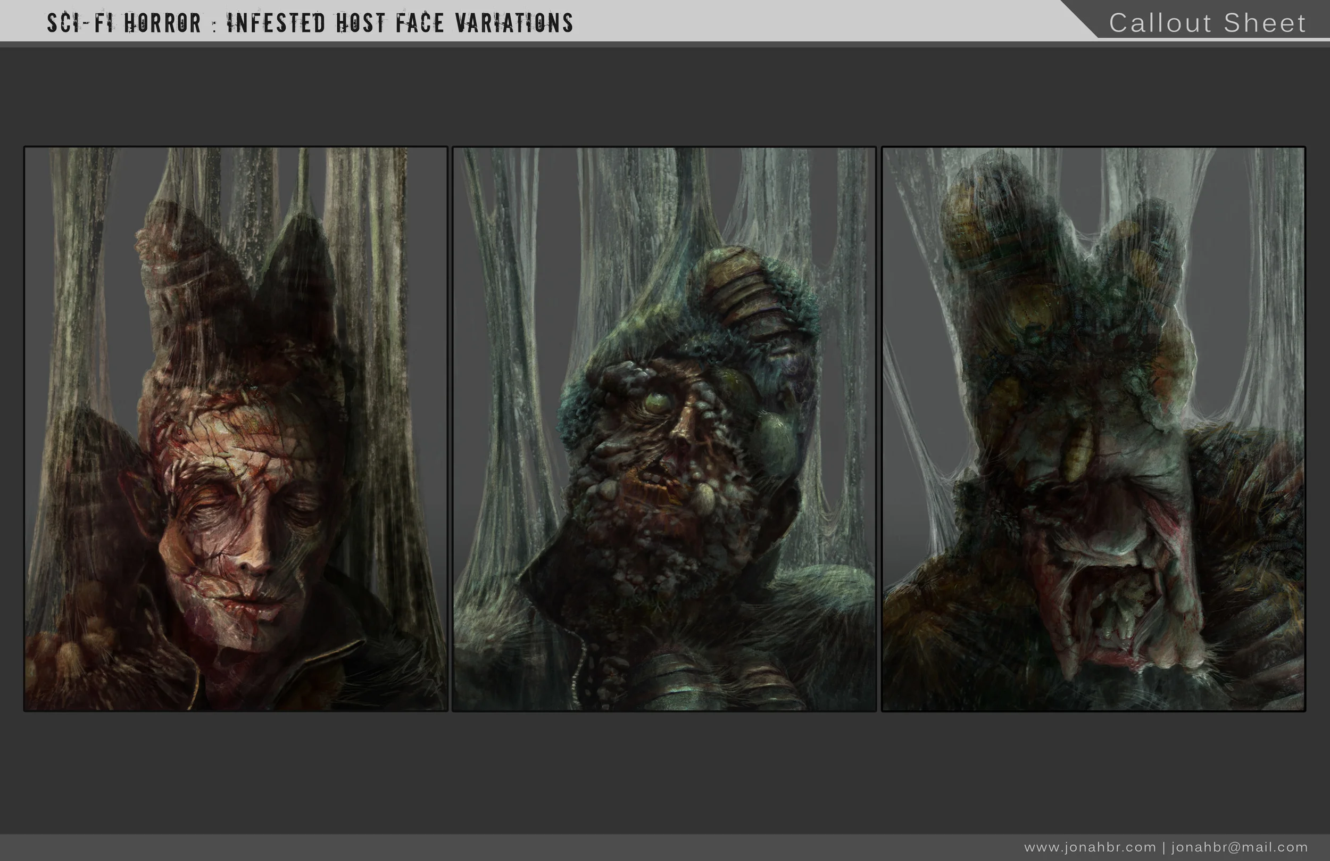
Task: Open the first face variation panel with pointed growths
Action: [236, 429]
